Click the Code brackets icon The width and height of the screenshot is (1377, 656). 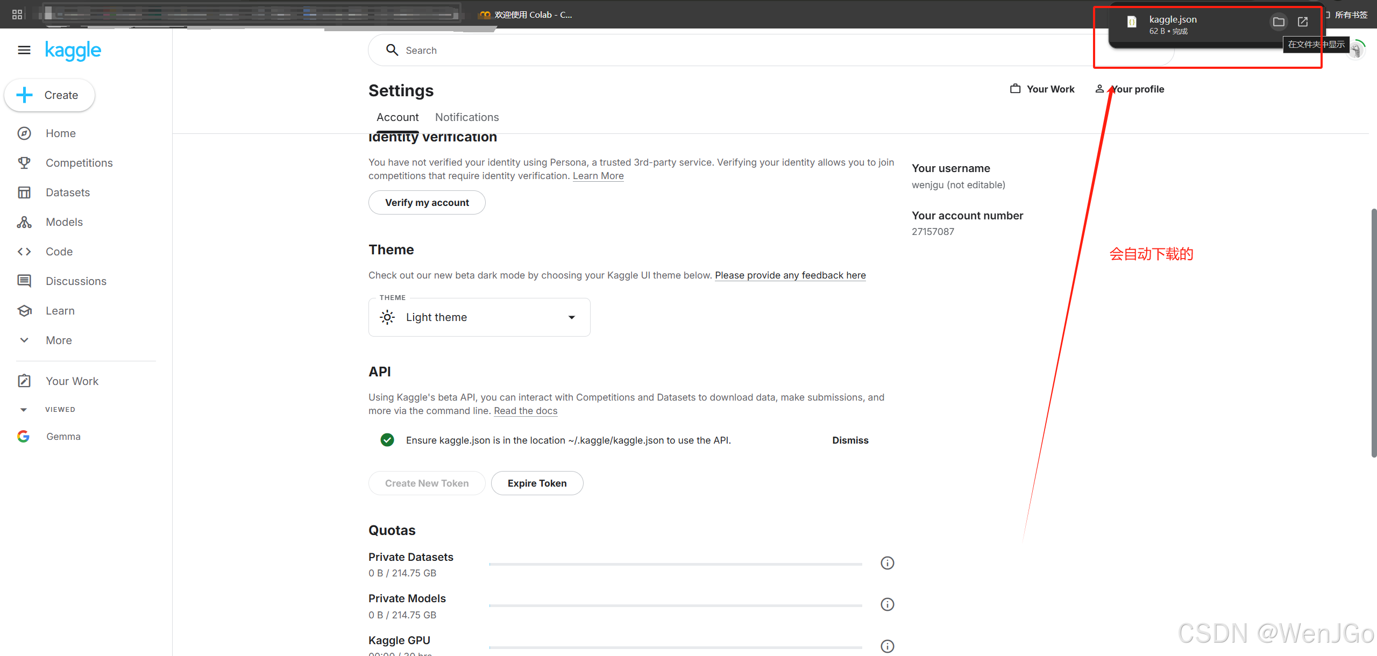pyautogui.click(x=24, y=252)
